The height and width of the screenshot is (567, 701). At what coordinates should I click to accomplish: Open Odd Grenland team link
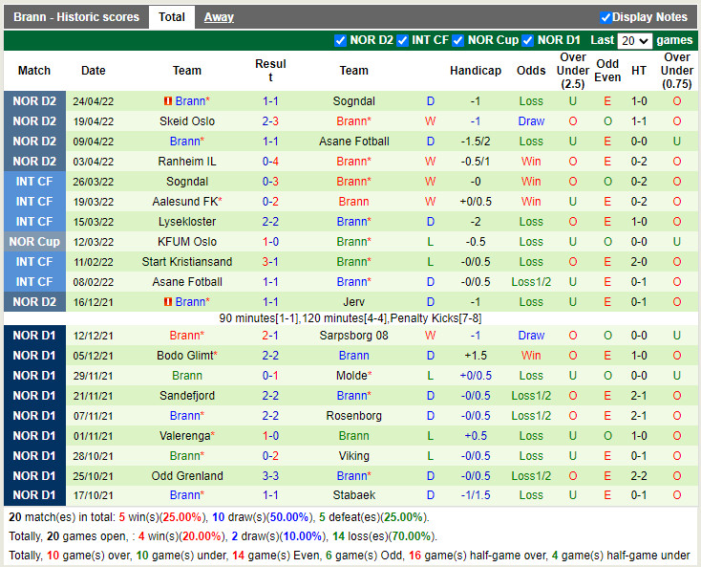coord(187,476)
